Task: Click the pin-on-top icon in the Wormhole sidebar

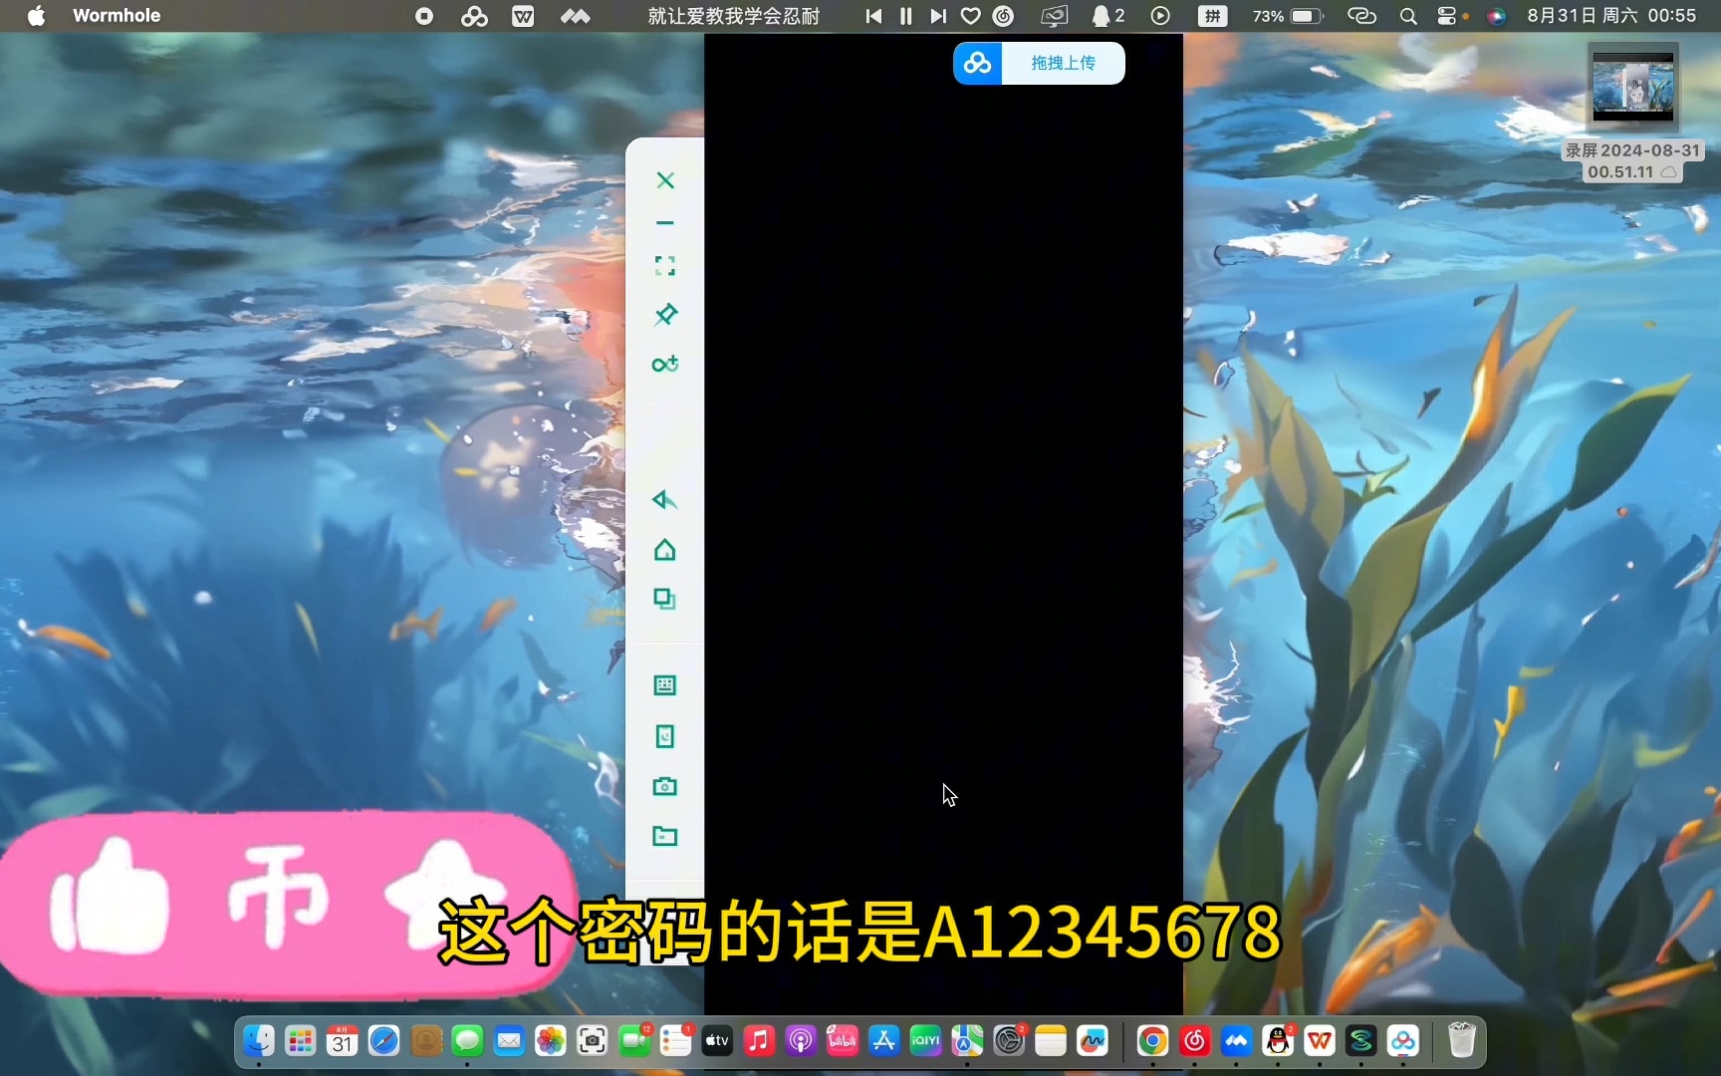Action: point(665,315)
